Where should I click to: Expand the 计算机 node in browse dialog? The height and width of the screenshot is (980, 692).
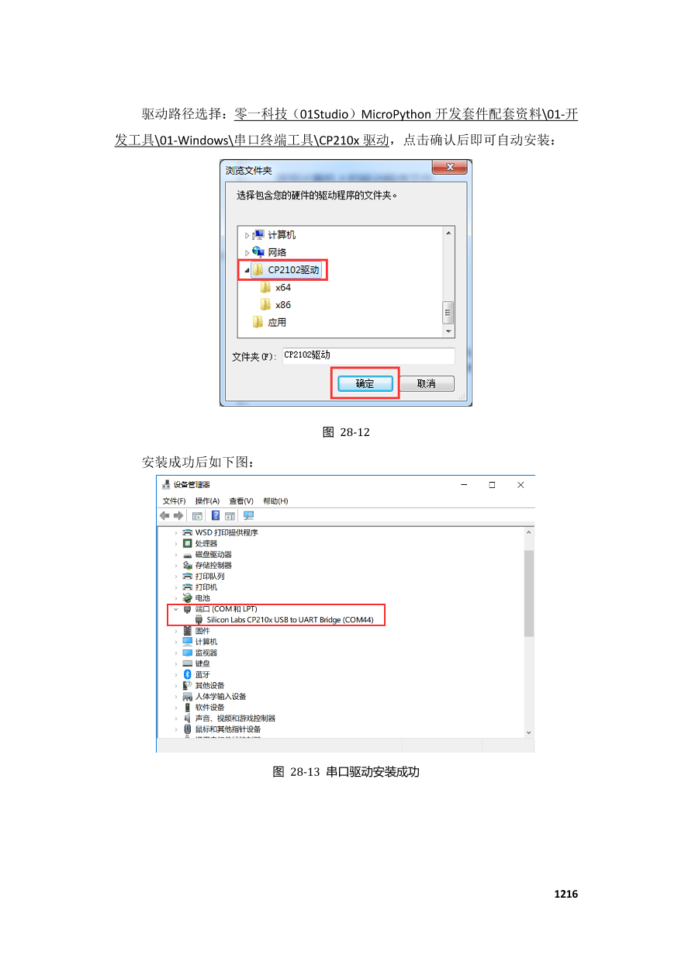pyautogui.click(x=247, y=235)
